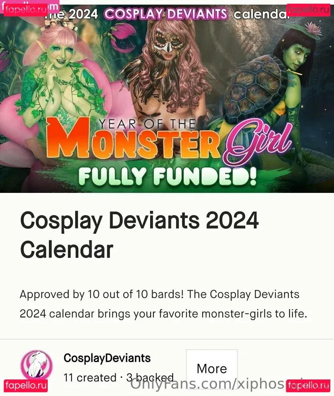The width and height of the screenshot is (334, 396).
Task: Select the Cosplay Deviants 2024 Calendar title
Action: click(139, 235)
